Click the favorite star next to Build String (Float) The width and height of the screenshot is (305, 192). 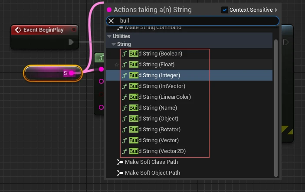[116, 65]
